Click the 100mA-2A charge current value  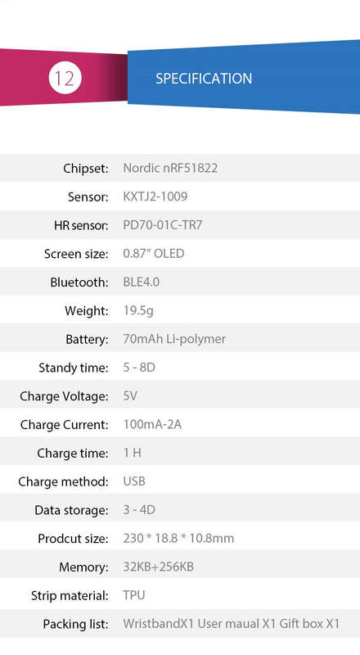coord(152,424)
